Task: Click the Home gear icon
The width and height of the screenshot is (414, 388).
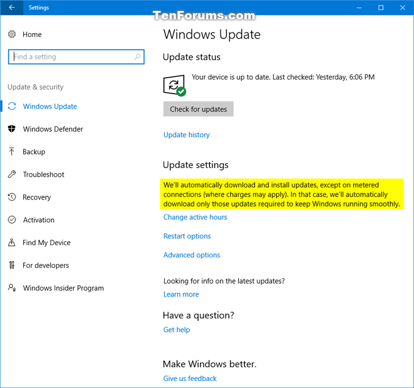Action: [12, 34]
